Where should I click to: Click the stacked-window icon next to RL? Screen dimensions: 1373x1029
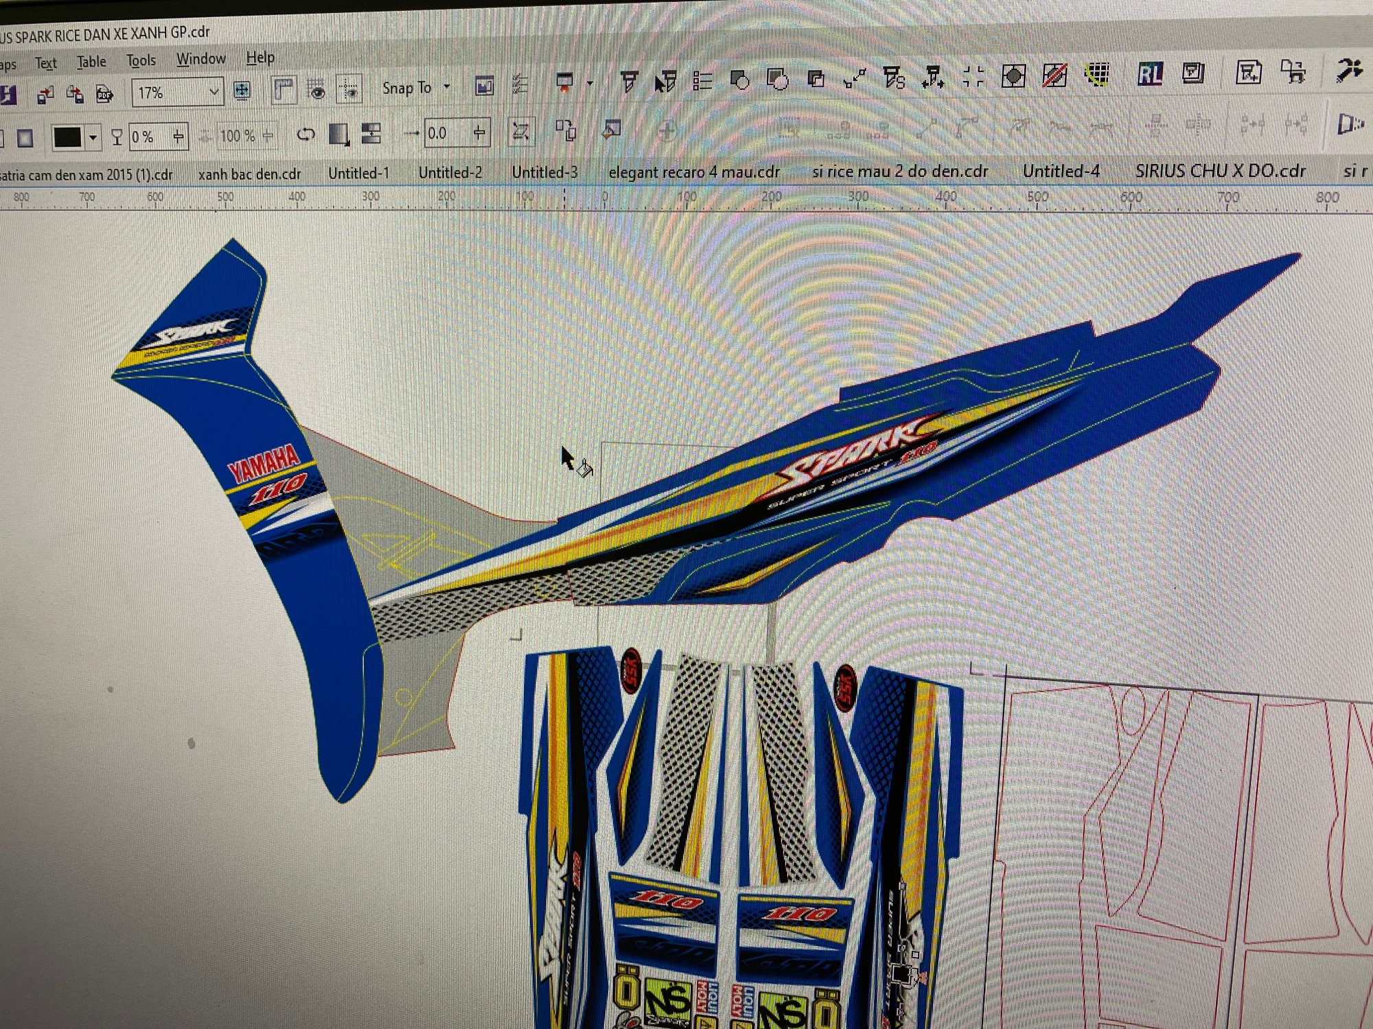tap(1193, 72)
